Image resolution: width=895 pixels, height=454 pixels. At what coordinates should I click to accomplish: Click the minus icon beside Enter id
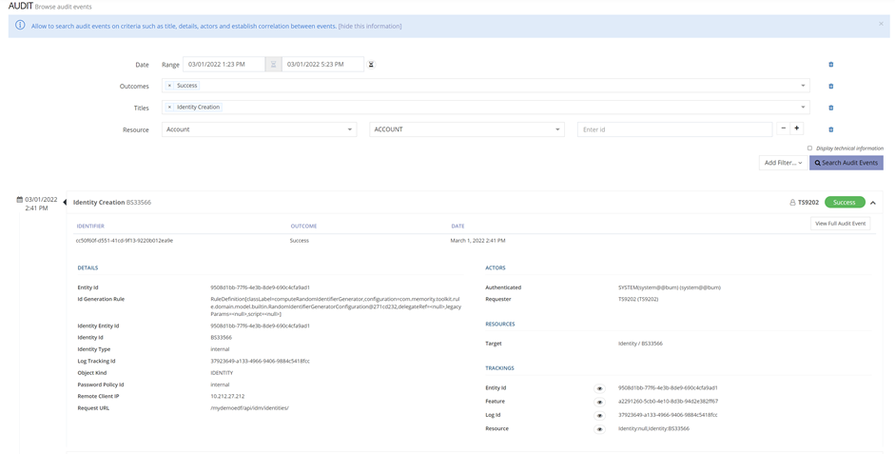(x=784, y=128)
